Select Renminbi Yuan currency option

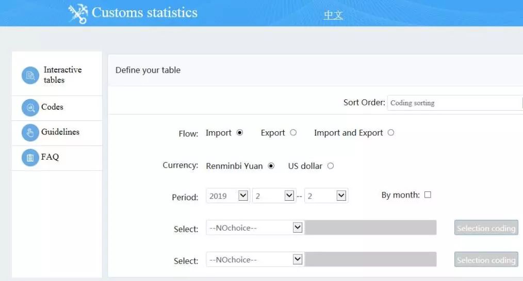tap(271, 166)
